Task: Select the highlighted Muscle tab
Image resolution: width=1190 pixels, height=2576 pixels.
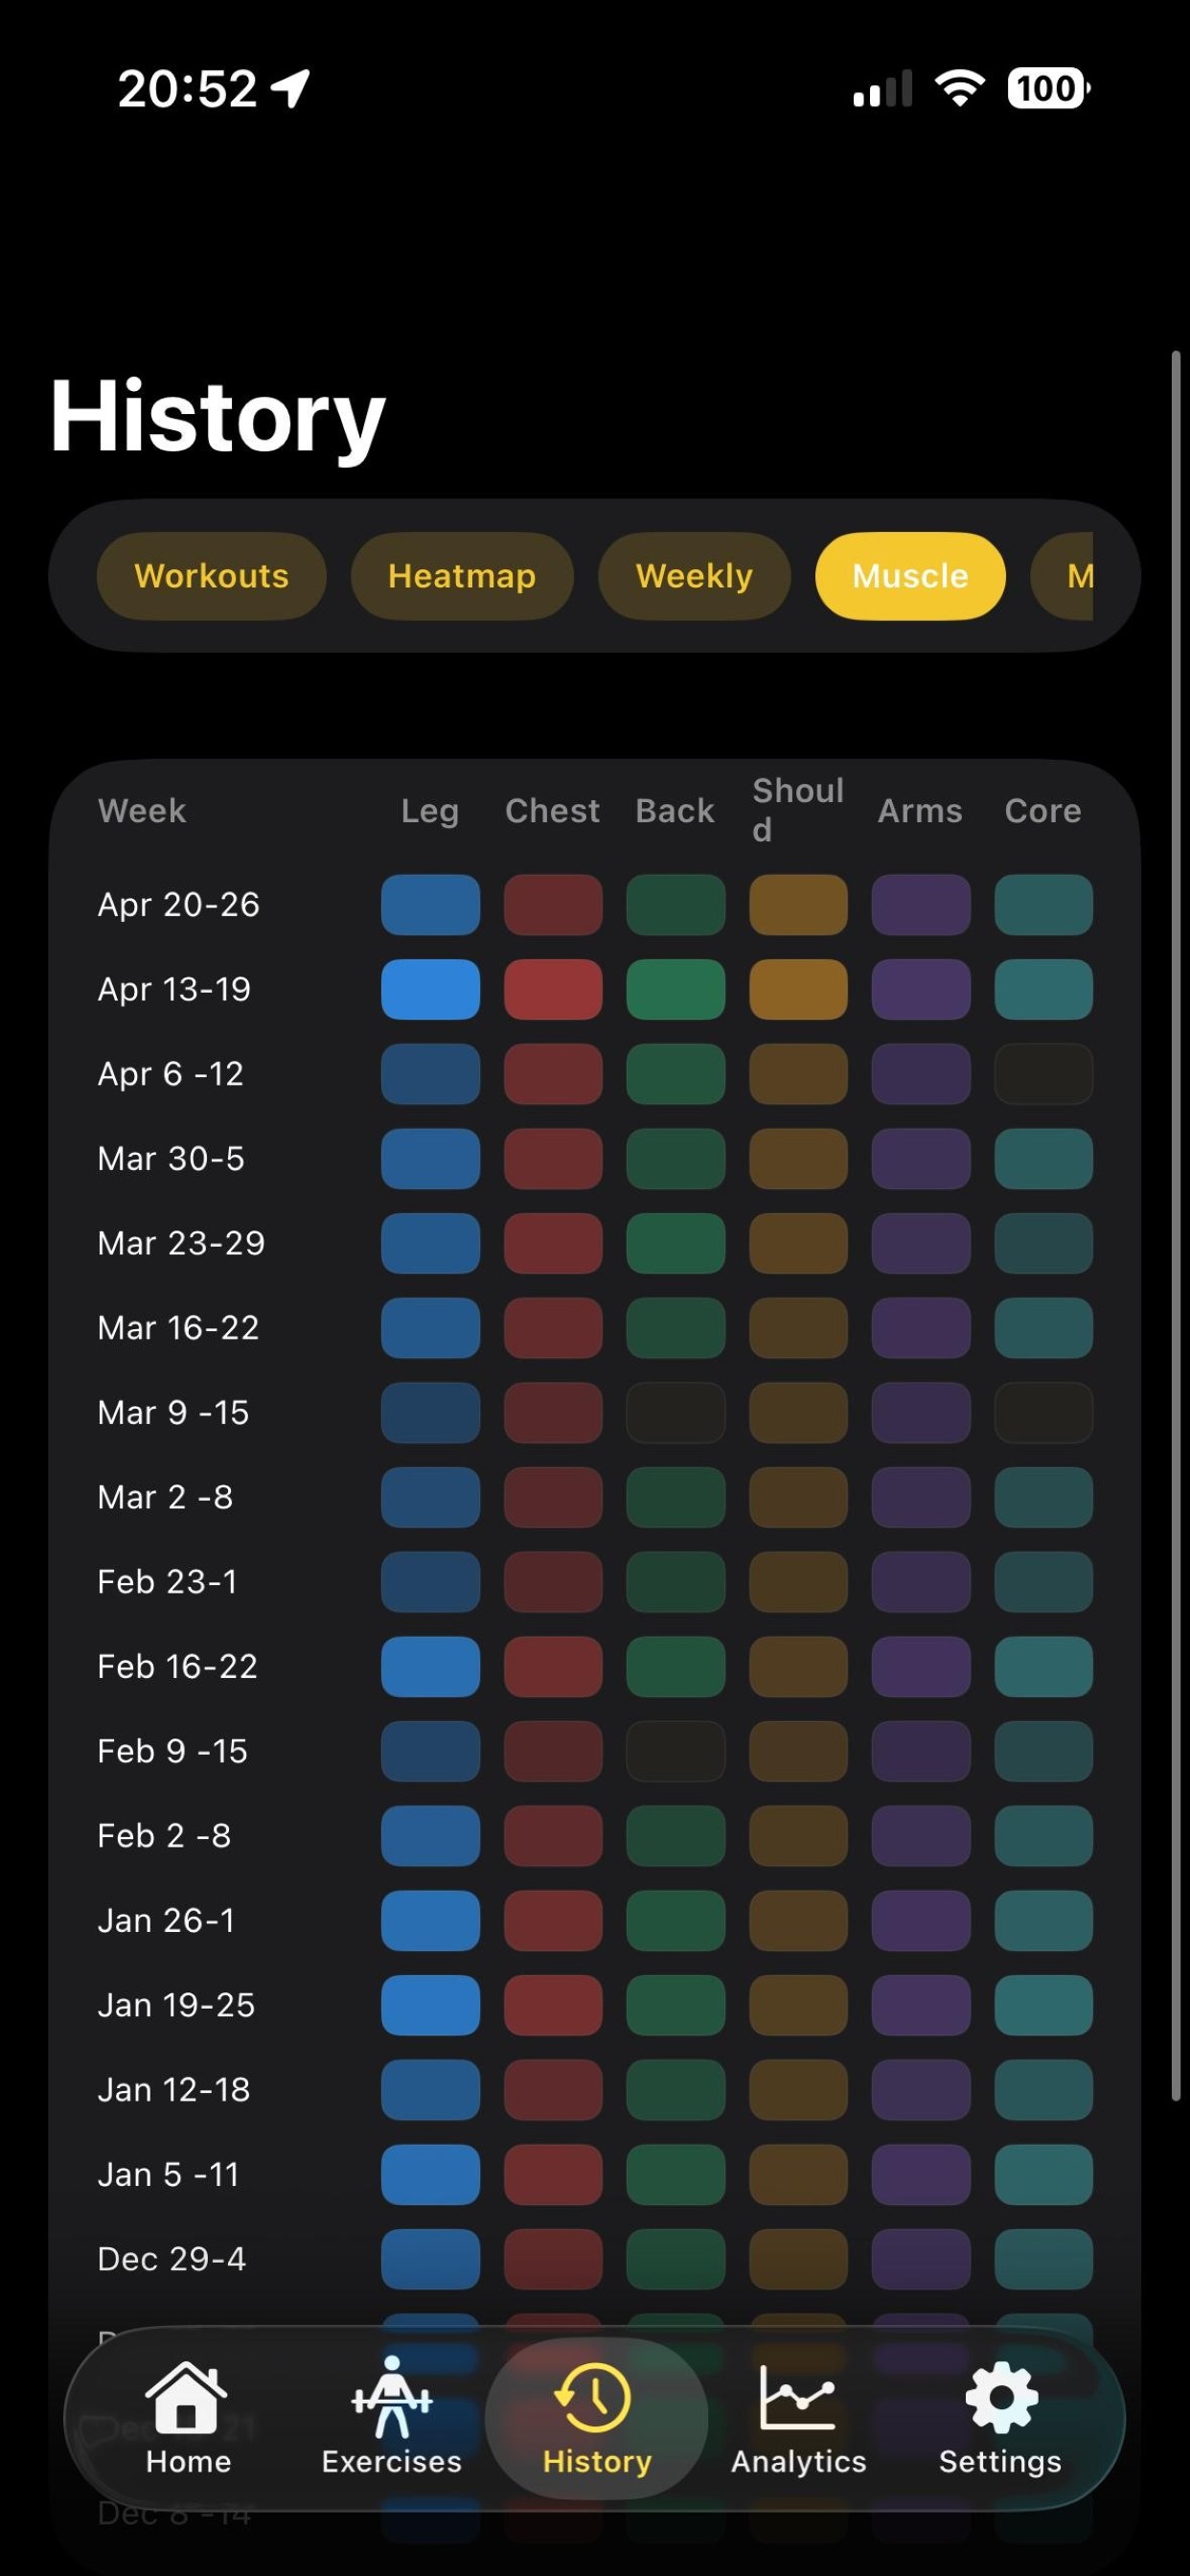Action: pyautogui.click(x=910, y=576)
